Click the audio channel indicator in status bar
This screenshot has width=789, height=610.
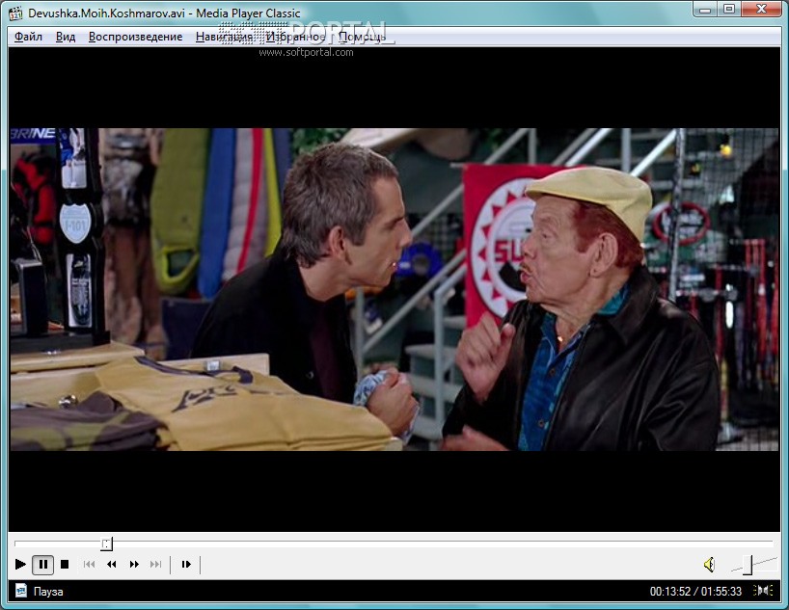click(x=763, y=591)
